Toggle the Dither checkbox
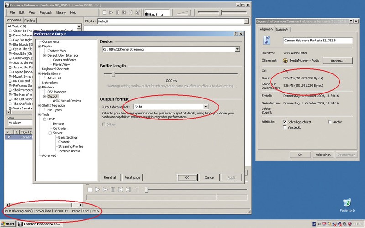 (x=104, y=124)
